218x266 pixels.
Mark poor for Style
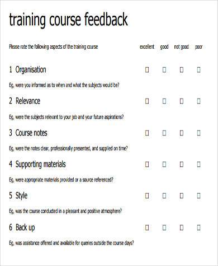click(x=198, y=196)
